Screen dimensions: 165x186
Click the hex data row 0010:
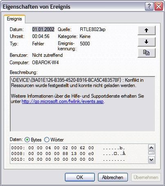tap(68, 159)
